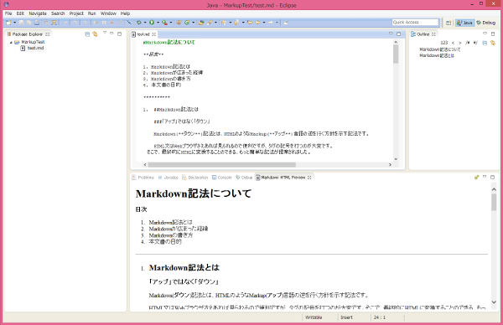This screenshot has width=503, height=325.
Task: Click the Back navigation arrow in the toolbar
Action: pos(258,23)
